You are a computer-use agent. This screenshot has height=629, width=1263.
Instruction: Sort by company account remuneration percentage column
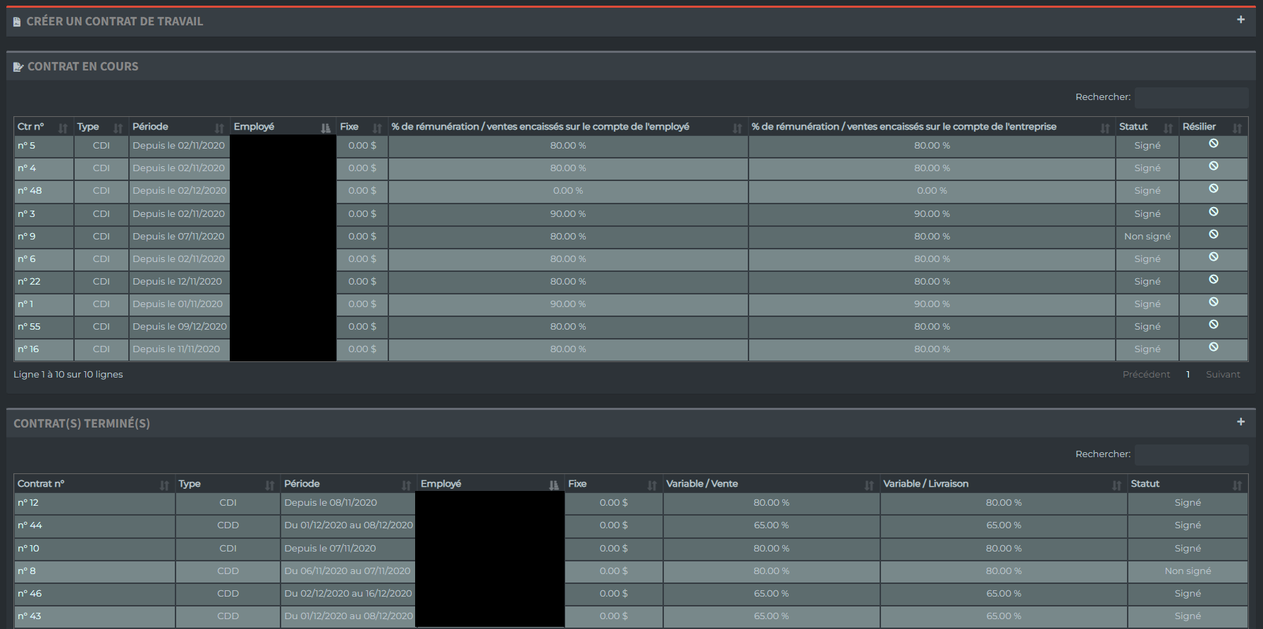pos(932,126)
